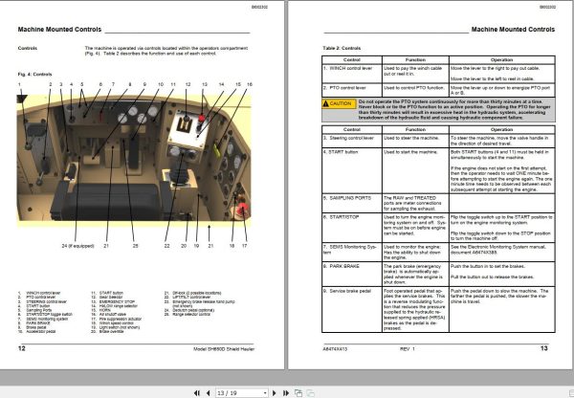Select the '3. Steering control lever' table cell
The image size is (574, 398).
[x=352, y=141]
